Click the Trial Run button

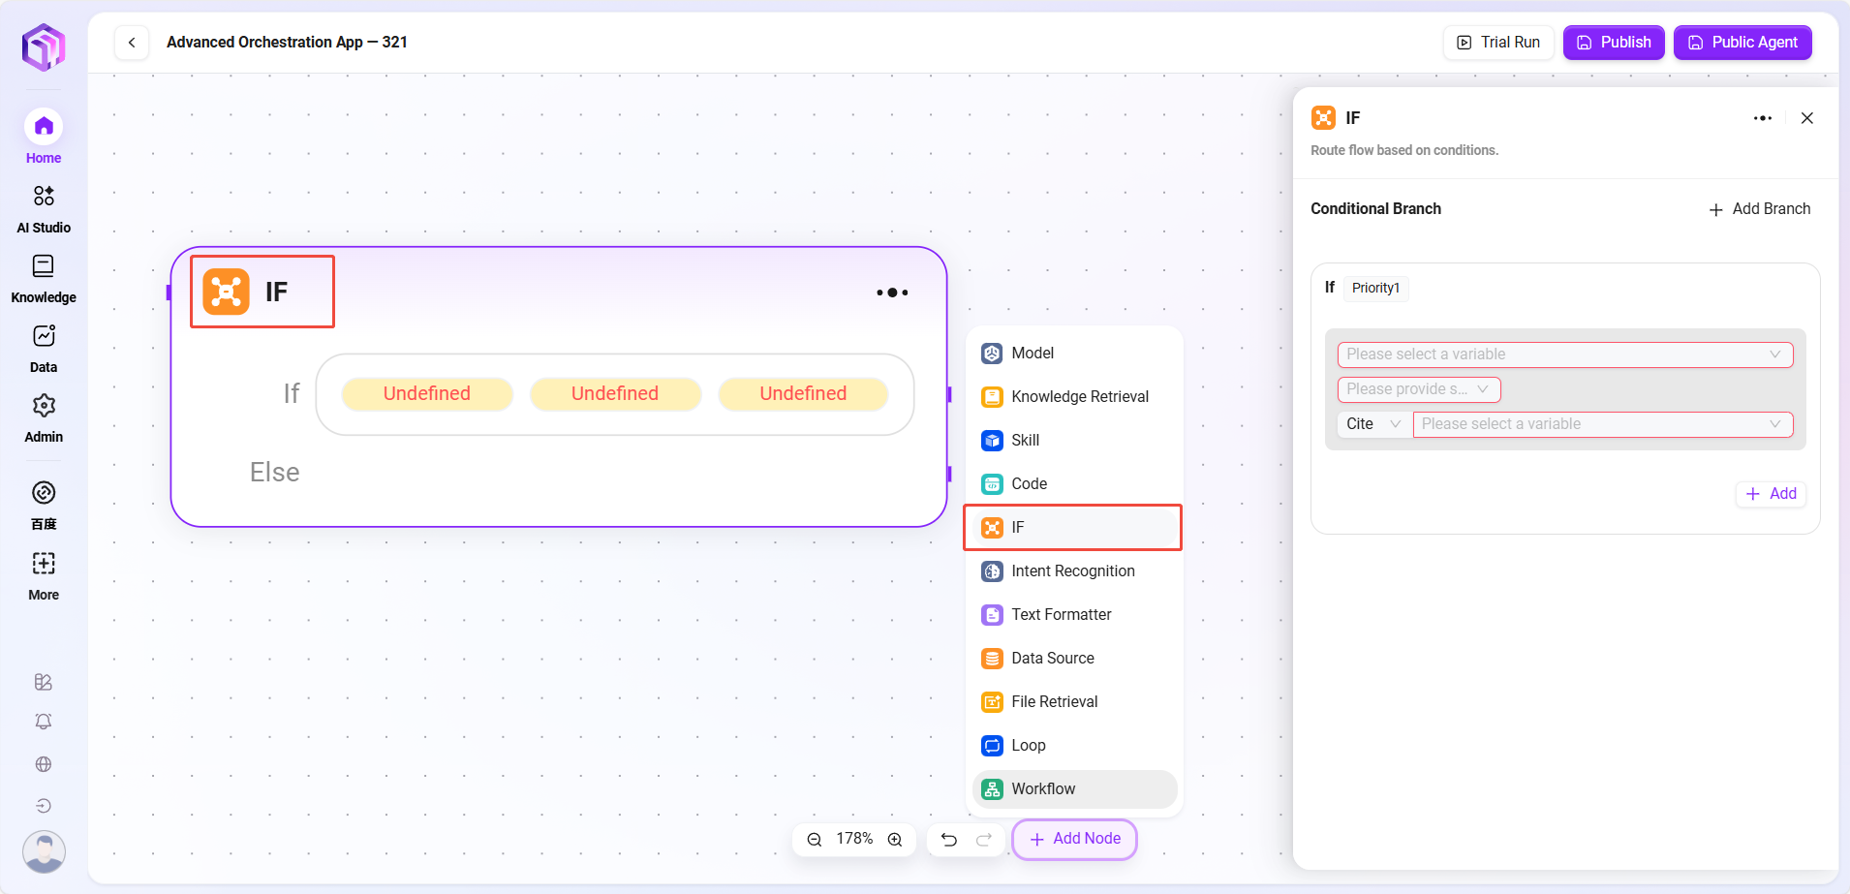click(x=1498, y=43)
